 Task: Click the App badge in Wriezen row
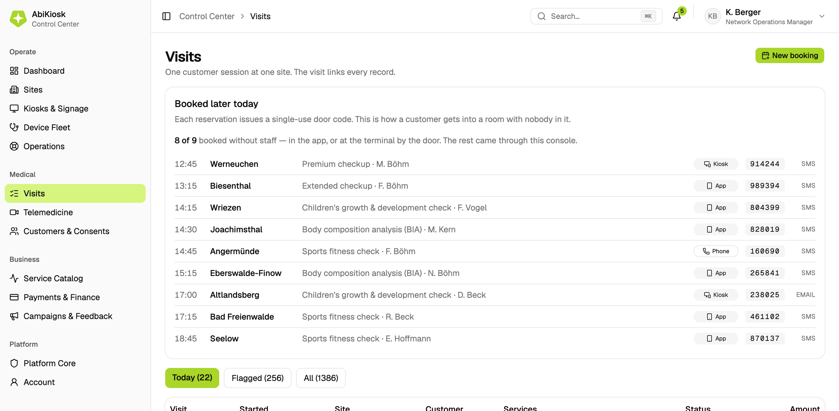click(716, 208)
